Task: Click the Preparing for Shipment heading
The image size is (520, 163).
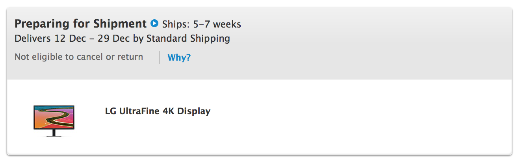Action: 80,24
